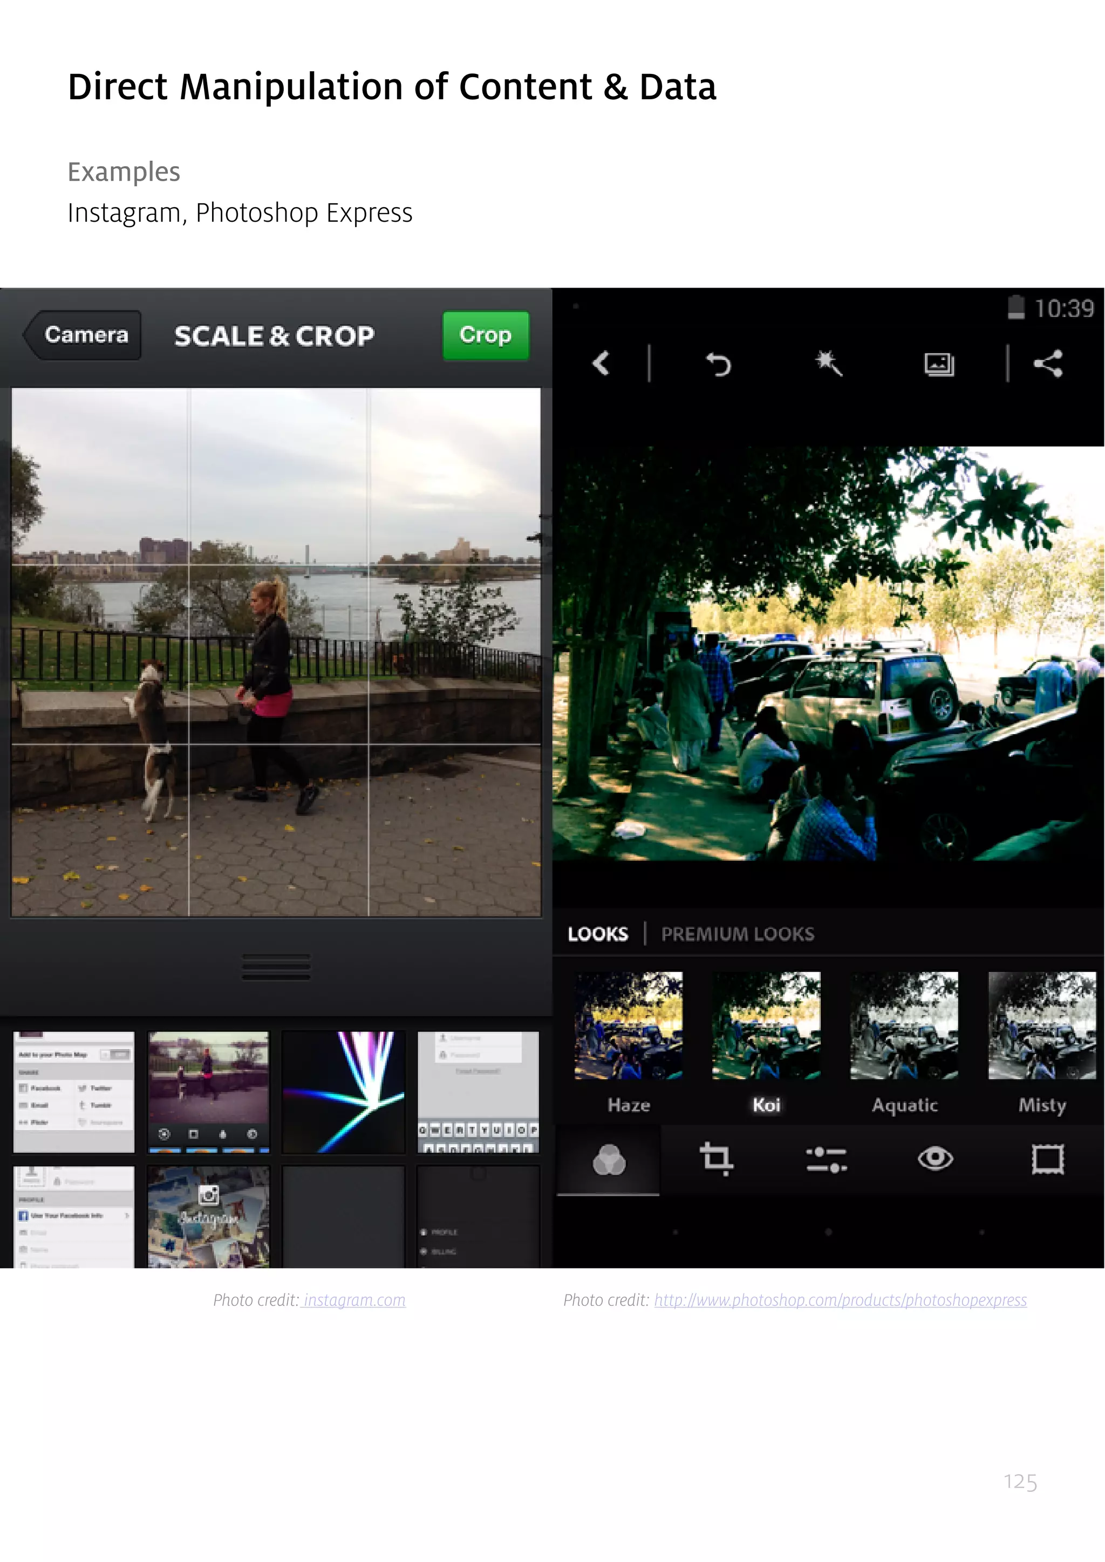Click the undo arrow icon
Screen dimensions: 1105x1562
(718, 364)
